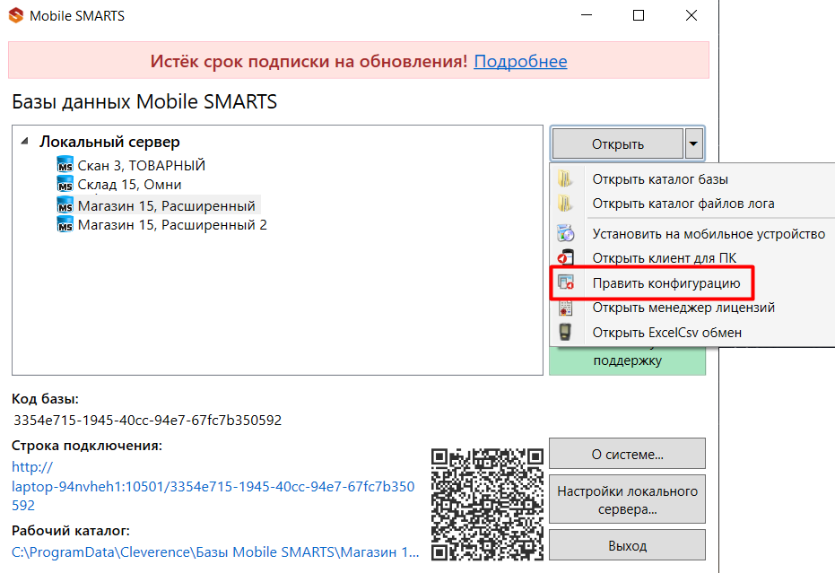The width and height of the screenshot is (835, 573).
Task: Select Склад 15, Омни database
Action: (129, 185)
